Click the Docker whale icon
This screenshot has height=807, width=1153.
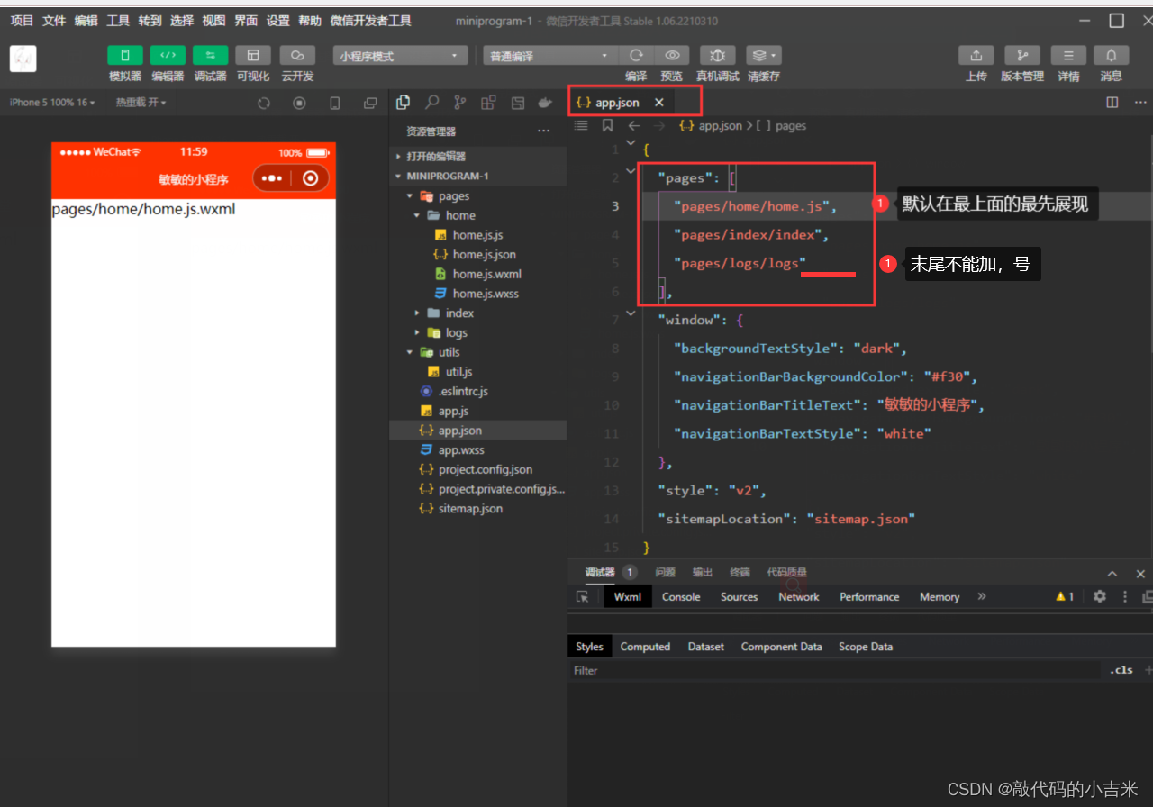pyautogui.click(x=545, y=103)
